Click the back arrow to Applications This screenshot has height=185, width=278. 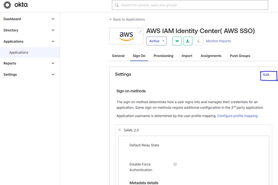[x=111, y=20]
